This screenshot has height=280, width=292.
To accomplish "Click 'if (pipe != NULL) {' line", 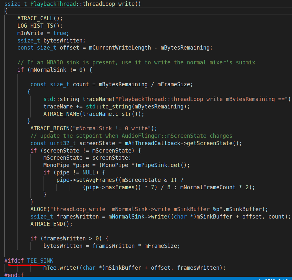I will [x=74, y=173].
